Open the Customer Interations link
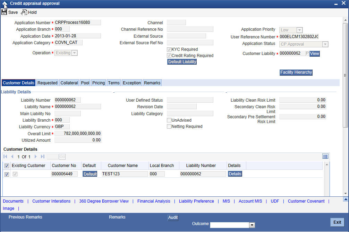 click(51, 201)
